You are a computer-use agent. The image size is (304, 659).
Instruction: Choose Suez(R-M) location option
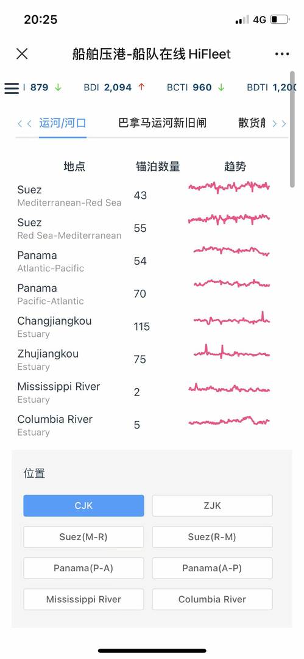[212, 537]
